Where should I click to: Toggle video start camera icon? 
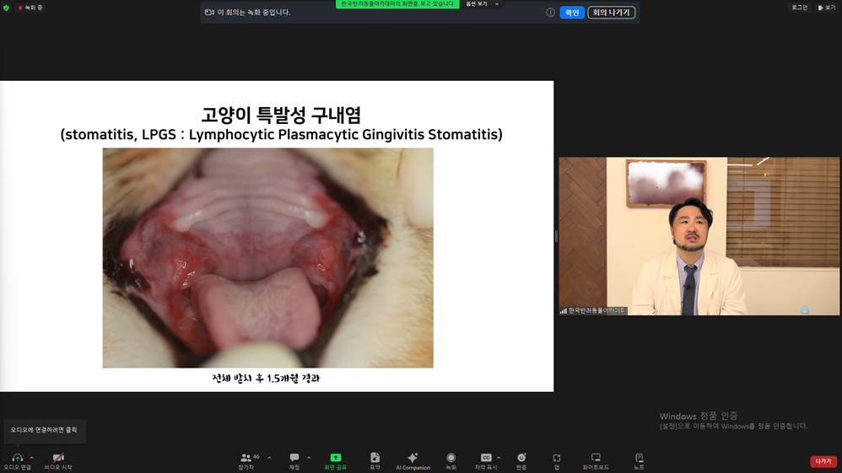[x=58, y=458]
